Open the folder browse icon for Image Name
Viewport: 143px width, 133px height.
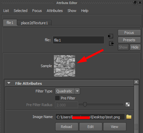point(129,117)
